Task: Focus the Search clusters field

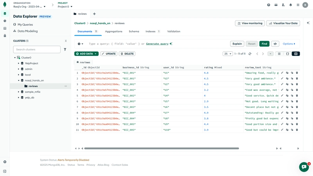Action: click(x=37, y=50)
